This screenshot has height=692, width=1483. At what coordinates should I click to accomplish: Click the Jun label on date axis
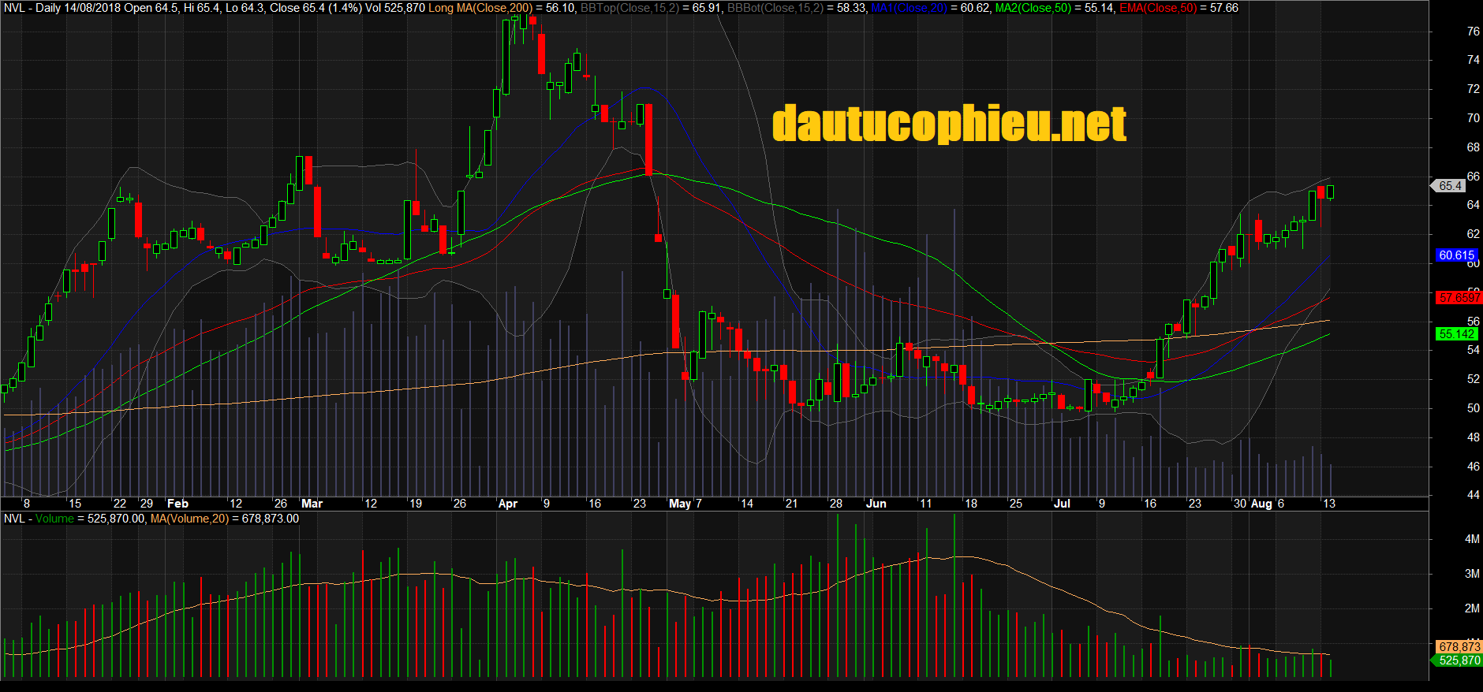coord(876,504)
